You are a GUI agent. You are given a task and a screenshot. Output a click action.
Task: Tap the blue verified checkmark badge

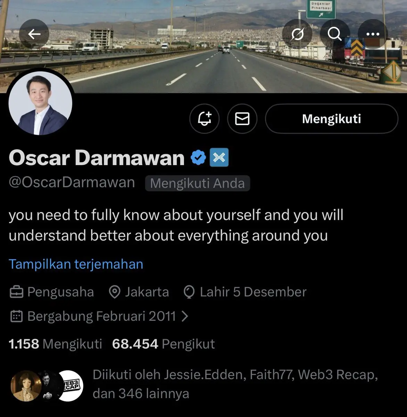click(198, 158)
